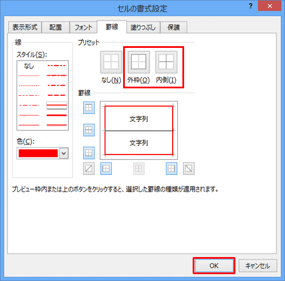Apply diagonal-up border button
Screen dimensions: 285x281
coord(89,169)
